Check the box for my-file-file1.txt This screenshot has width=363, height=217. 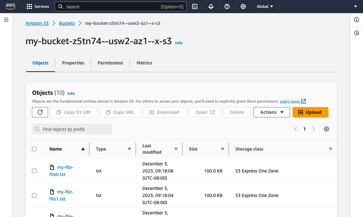(34, 195)
